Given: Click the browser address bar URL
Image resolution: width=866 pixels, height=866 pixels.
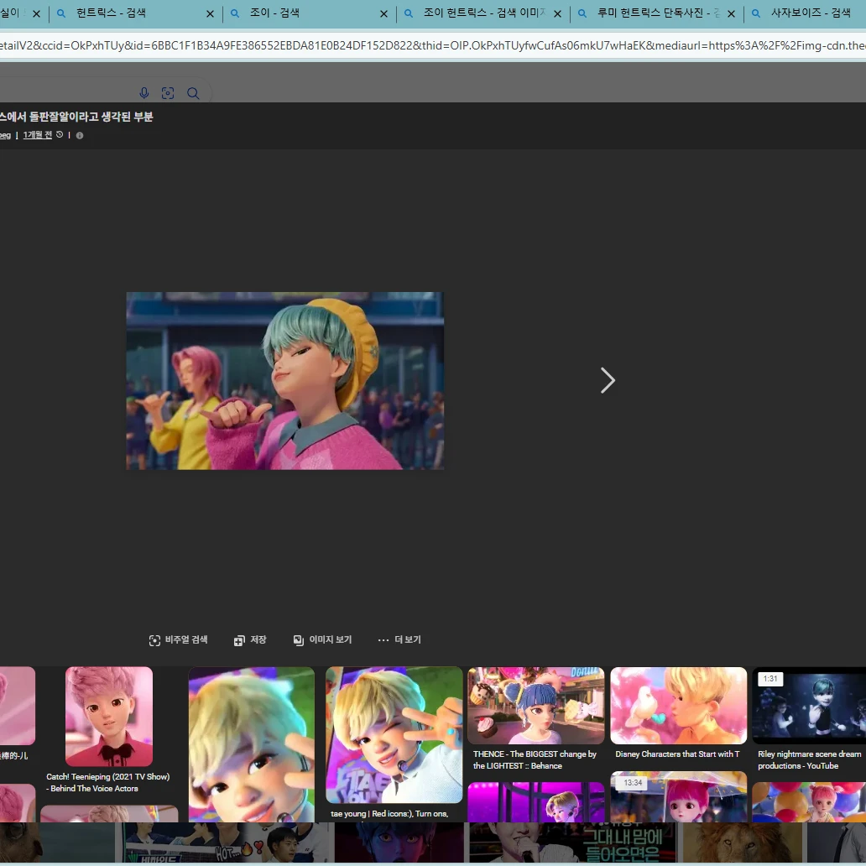Looking at the screenshot, I should [x=433, y=45].
